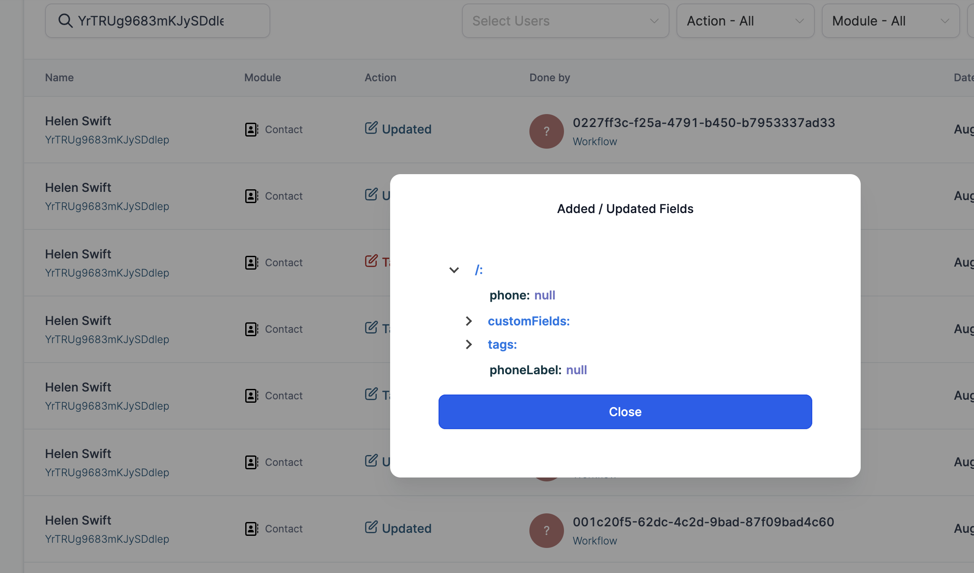Click the contact card icon in first row
The image size is (974, 573).
(252, 130)
